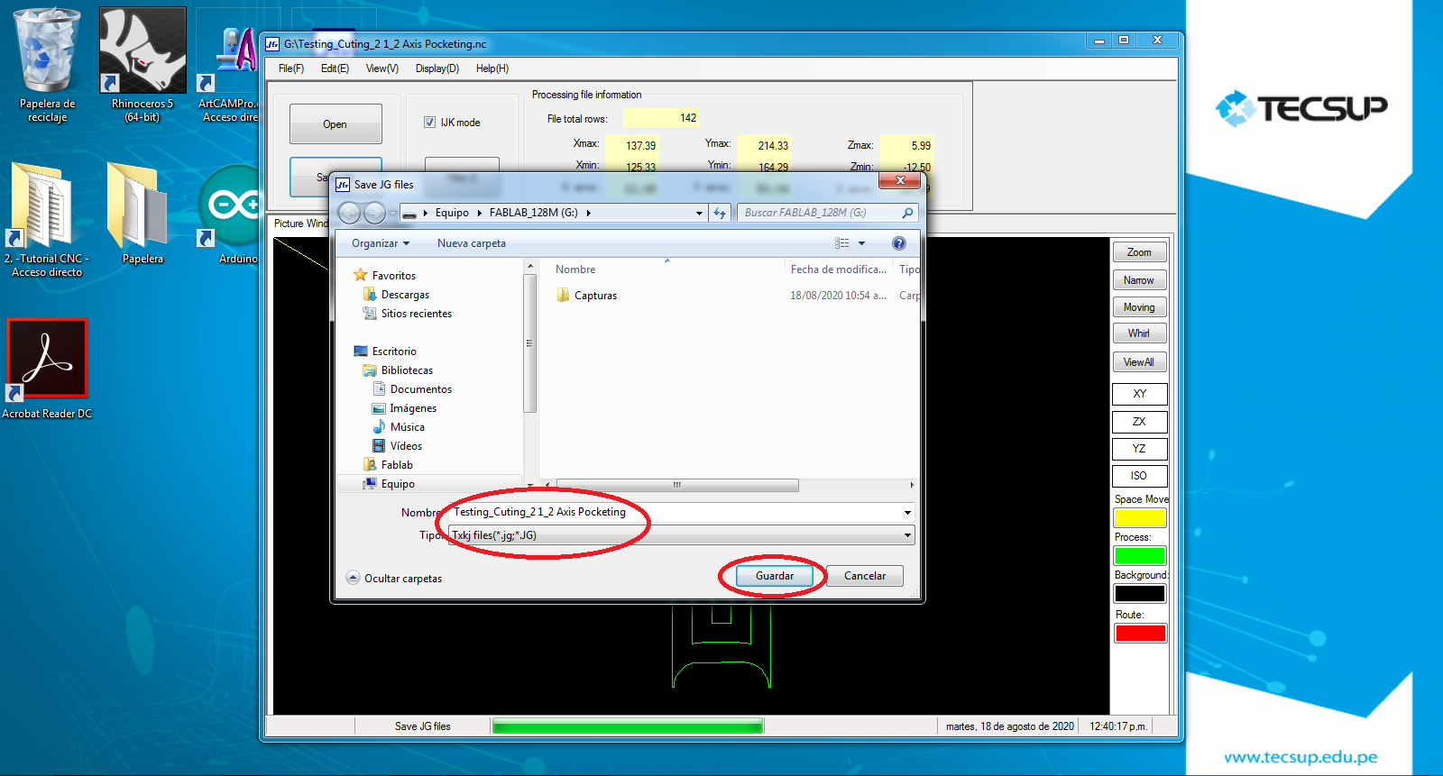1443x776 pixels.
Task: Click the Zoom button
Action: 1139,252
